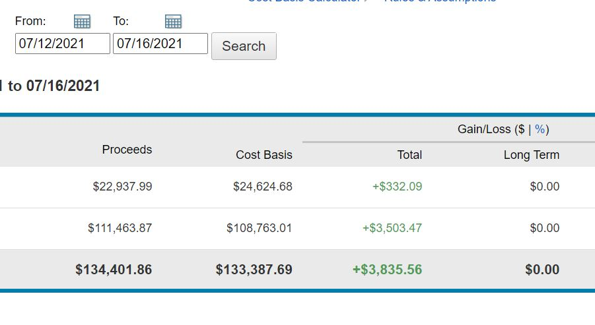Select the $134,401.86 total proceeds

coord(114,270)
